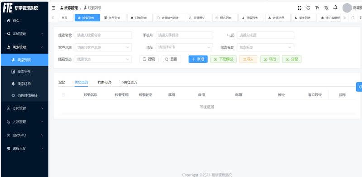Switch to the 班级列表 page tab

coord(251,18)
